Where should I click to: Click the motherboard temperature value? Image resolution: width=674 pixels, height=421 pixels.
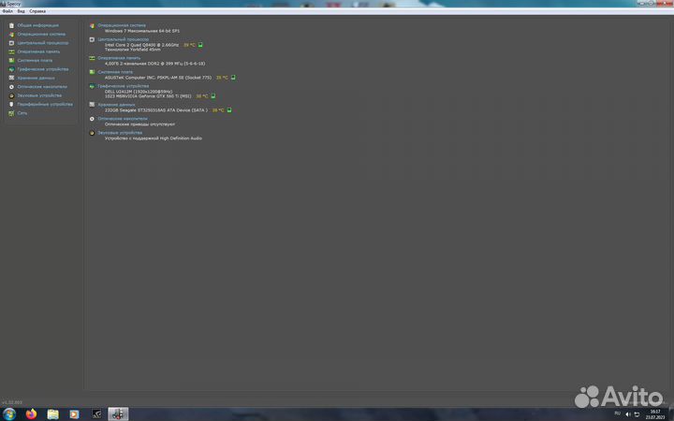[x=222, y=78]
